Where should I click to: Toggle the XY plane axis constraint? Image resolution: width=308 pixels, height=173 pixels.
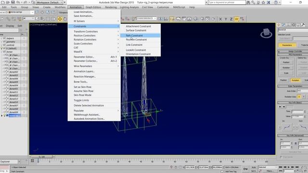pyautogui.click(x=237, y=19)
